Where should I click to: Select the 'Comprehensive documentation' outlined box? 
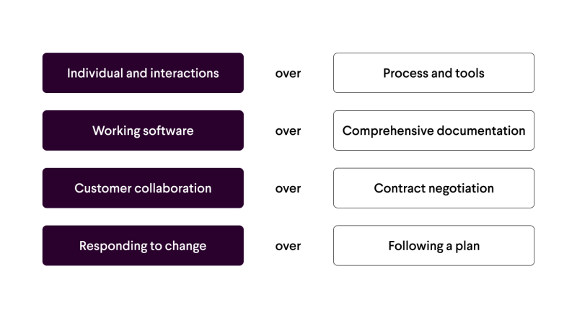tap(433, 131)
